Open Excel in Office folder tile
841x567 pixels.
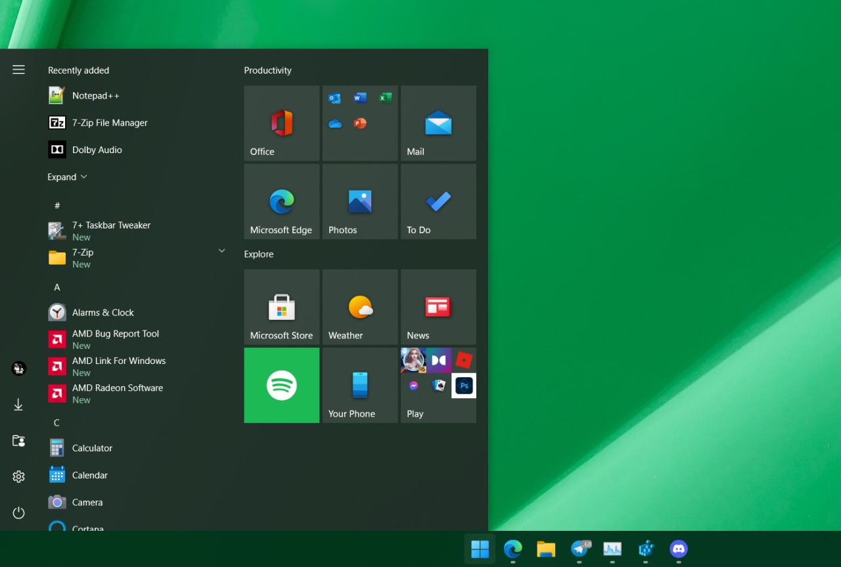point(385,99)
